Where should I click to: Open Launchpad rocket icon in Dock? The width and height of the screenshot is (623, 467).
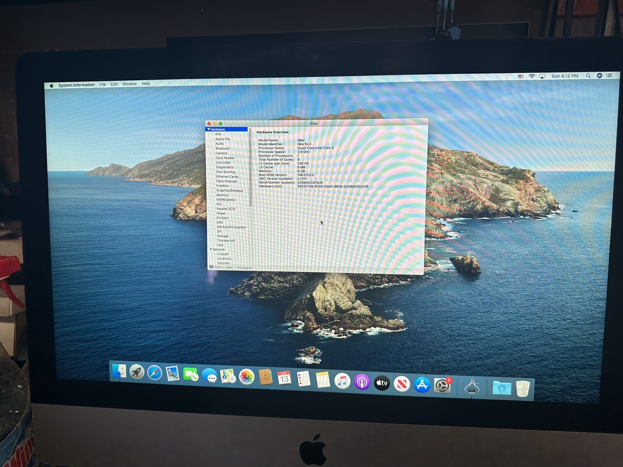click(137, 372)
